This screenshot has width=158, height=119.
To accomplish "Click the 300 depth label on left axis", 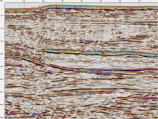I will click(x=2, y=16).
